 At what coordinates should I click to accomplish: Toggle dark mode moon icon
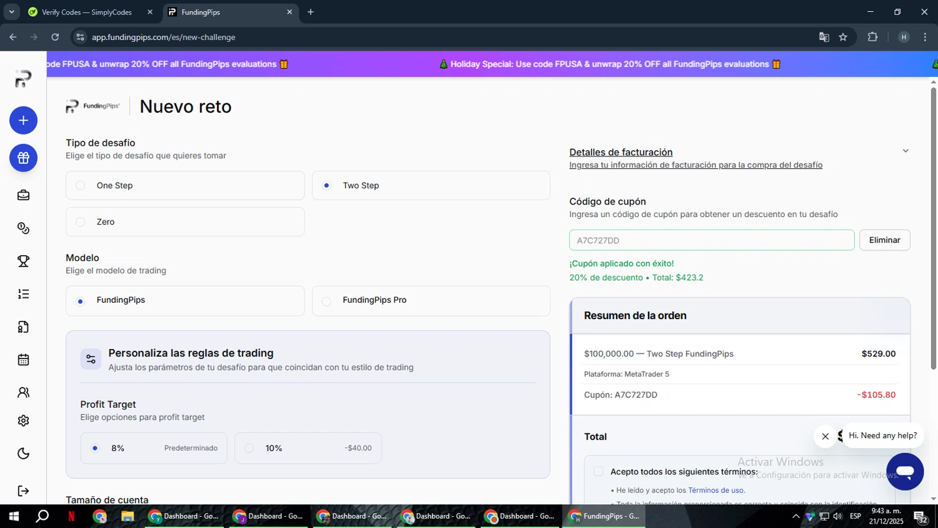click(x=23, y=454)
